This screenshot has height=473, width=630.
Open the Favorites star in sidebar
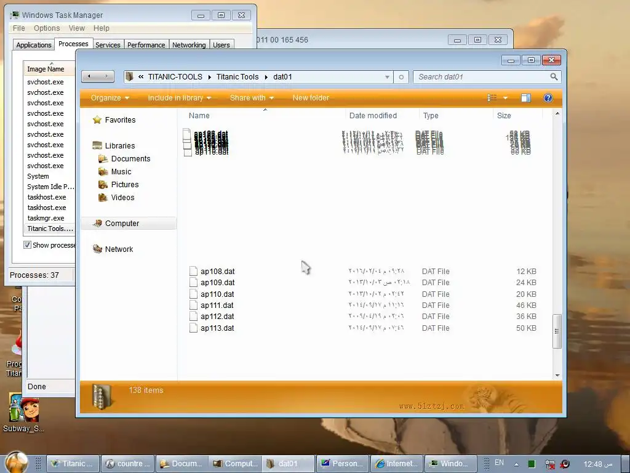click(97, 120)
